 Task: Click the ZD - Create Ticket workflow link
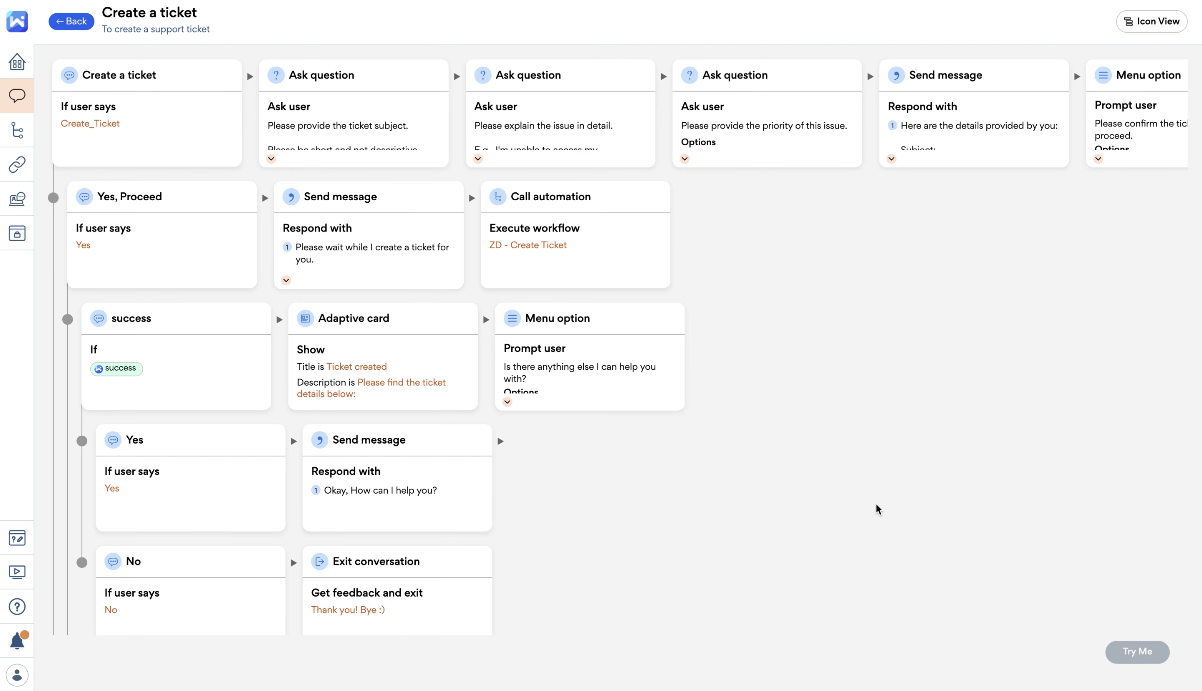coord(528,245)
